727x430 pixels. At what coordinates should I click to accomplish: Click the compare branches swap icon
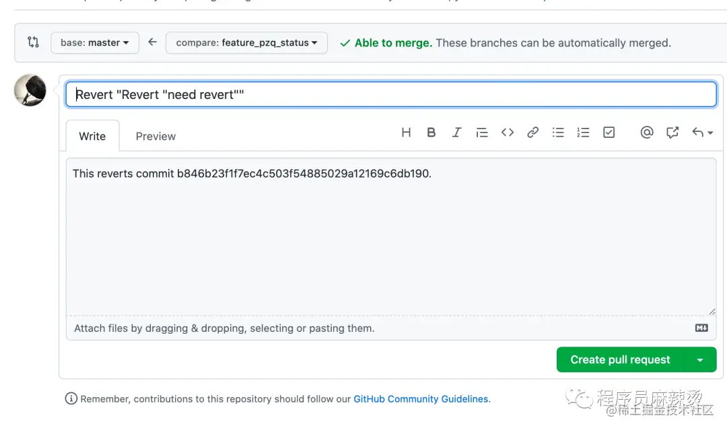[33, 42]
